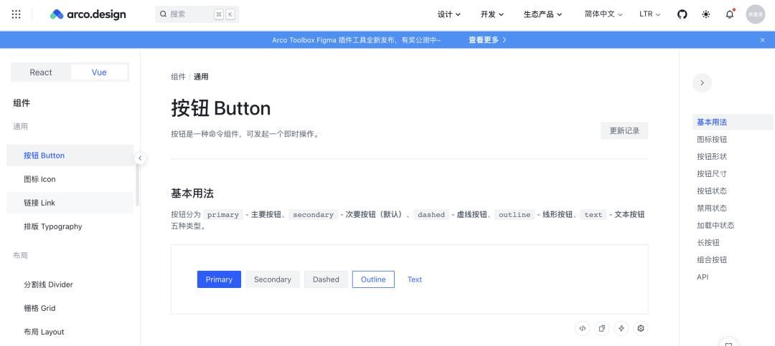The image size is (775, 346).
Task: Select 按钮 Button in the sidebar
Action: pyautogui.click(x=70, y=155)
